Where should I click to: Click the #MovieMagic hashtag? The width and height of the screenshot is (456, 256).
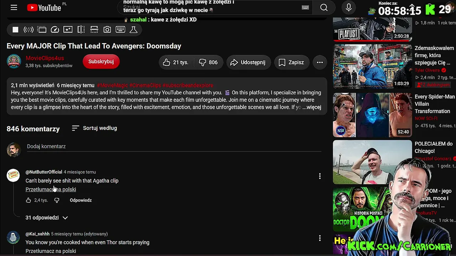(x=112, y=85)
